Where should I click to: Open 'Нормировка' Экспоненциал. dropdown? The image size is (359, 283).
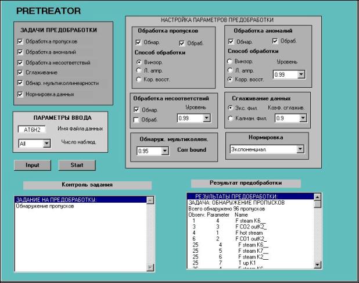pos(300,149)
